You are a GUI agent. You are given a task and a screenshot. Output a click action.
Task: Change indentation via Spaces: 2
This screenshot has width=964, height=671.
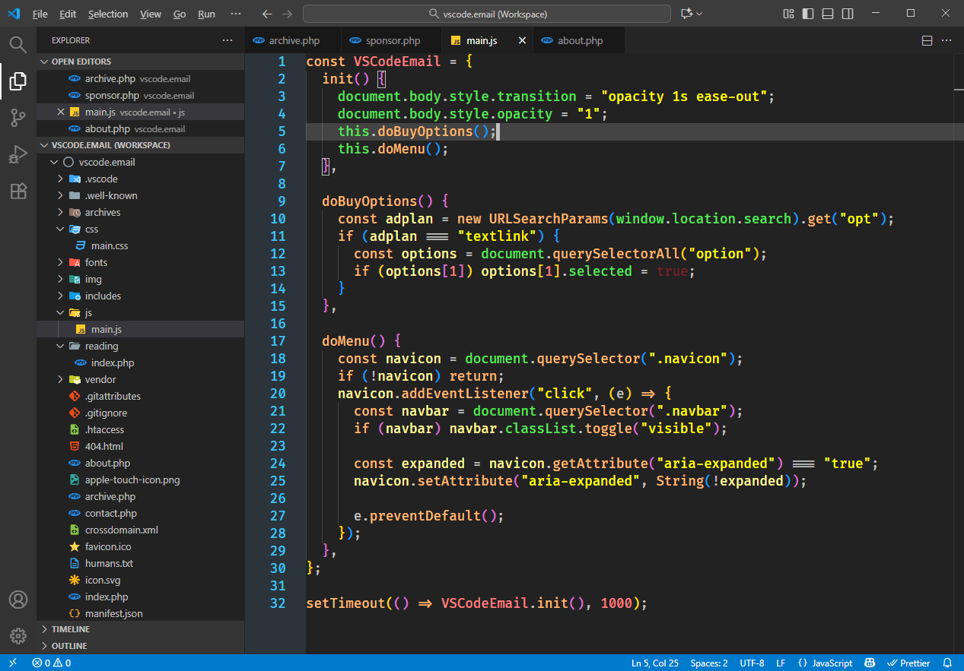(708, 663)
